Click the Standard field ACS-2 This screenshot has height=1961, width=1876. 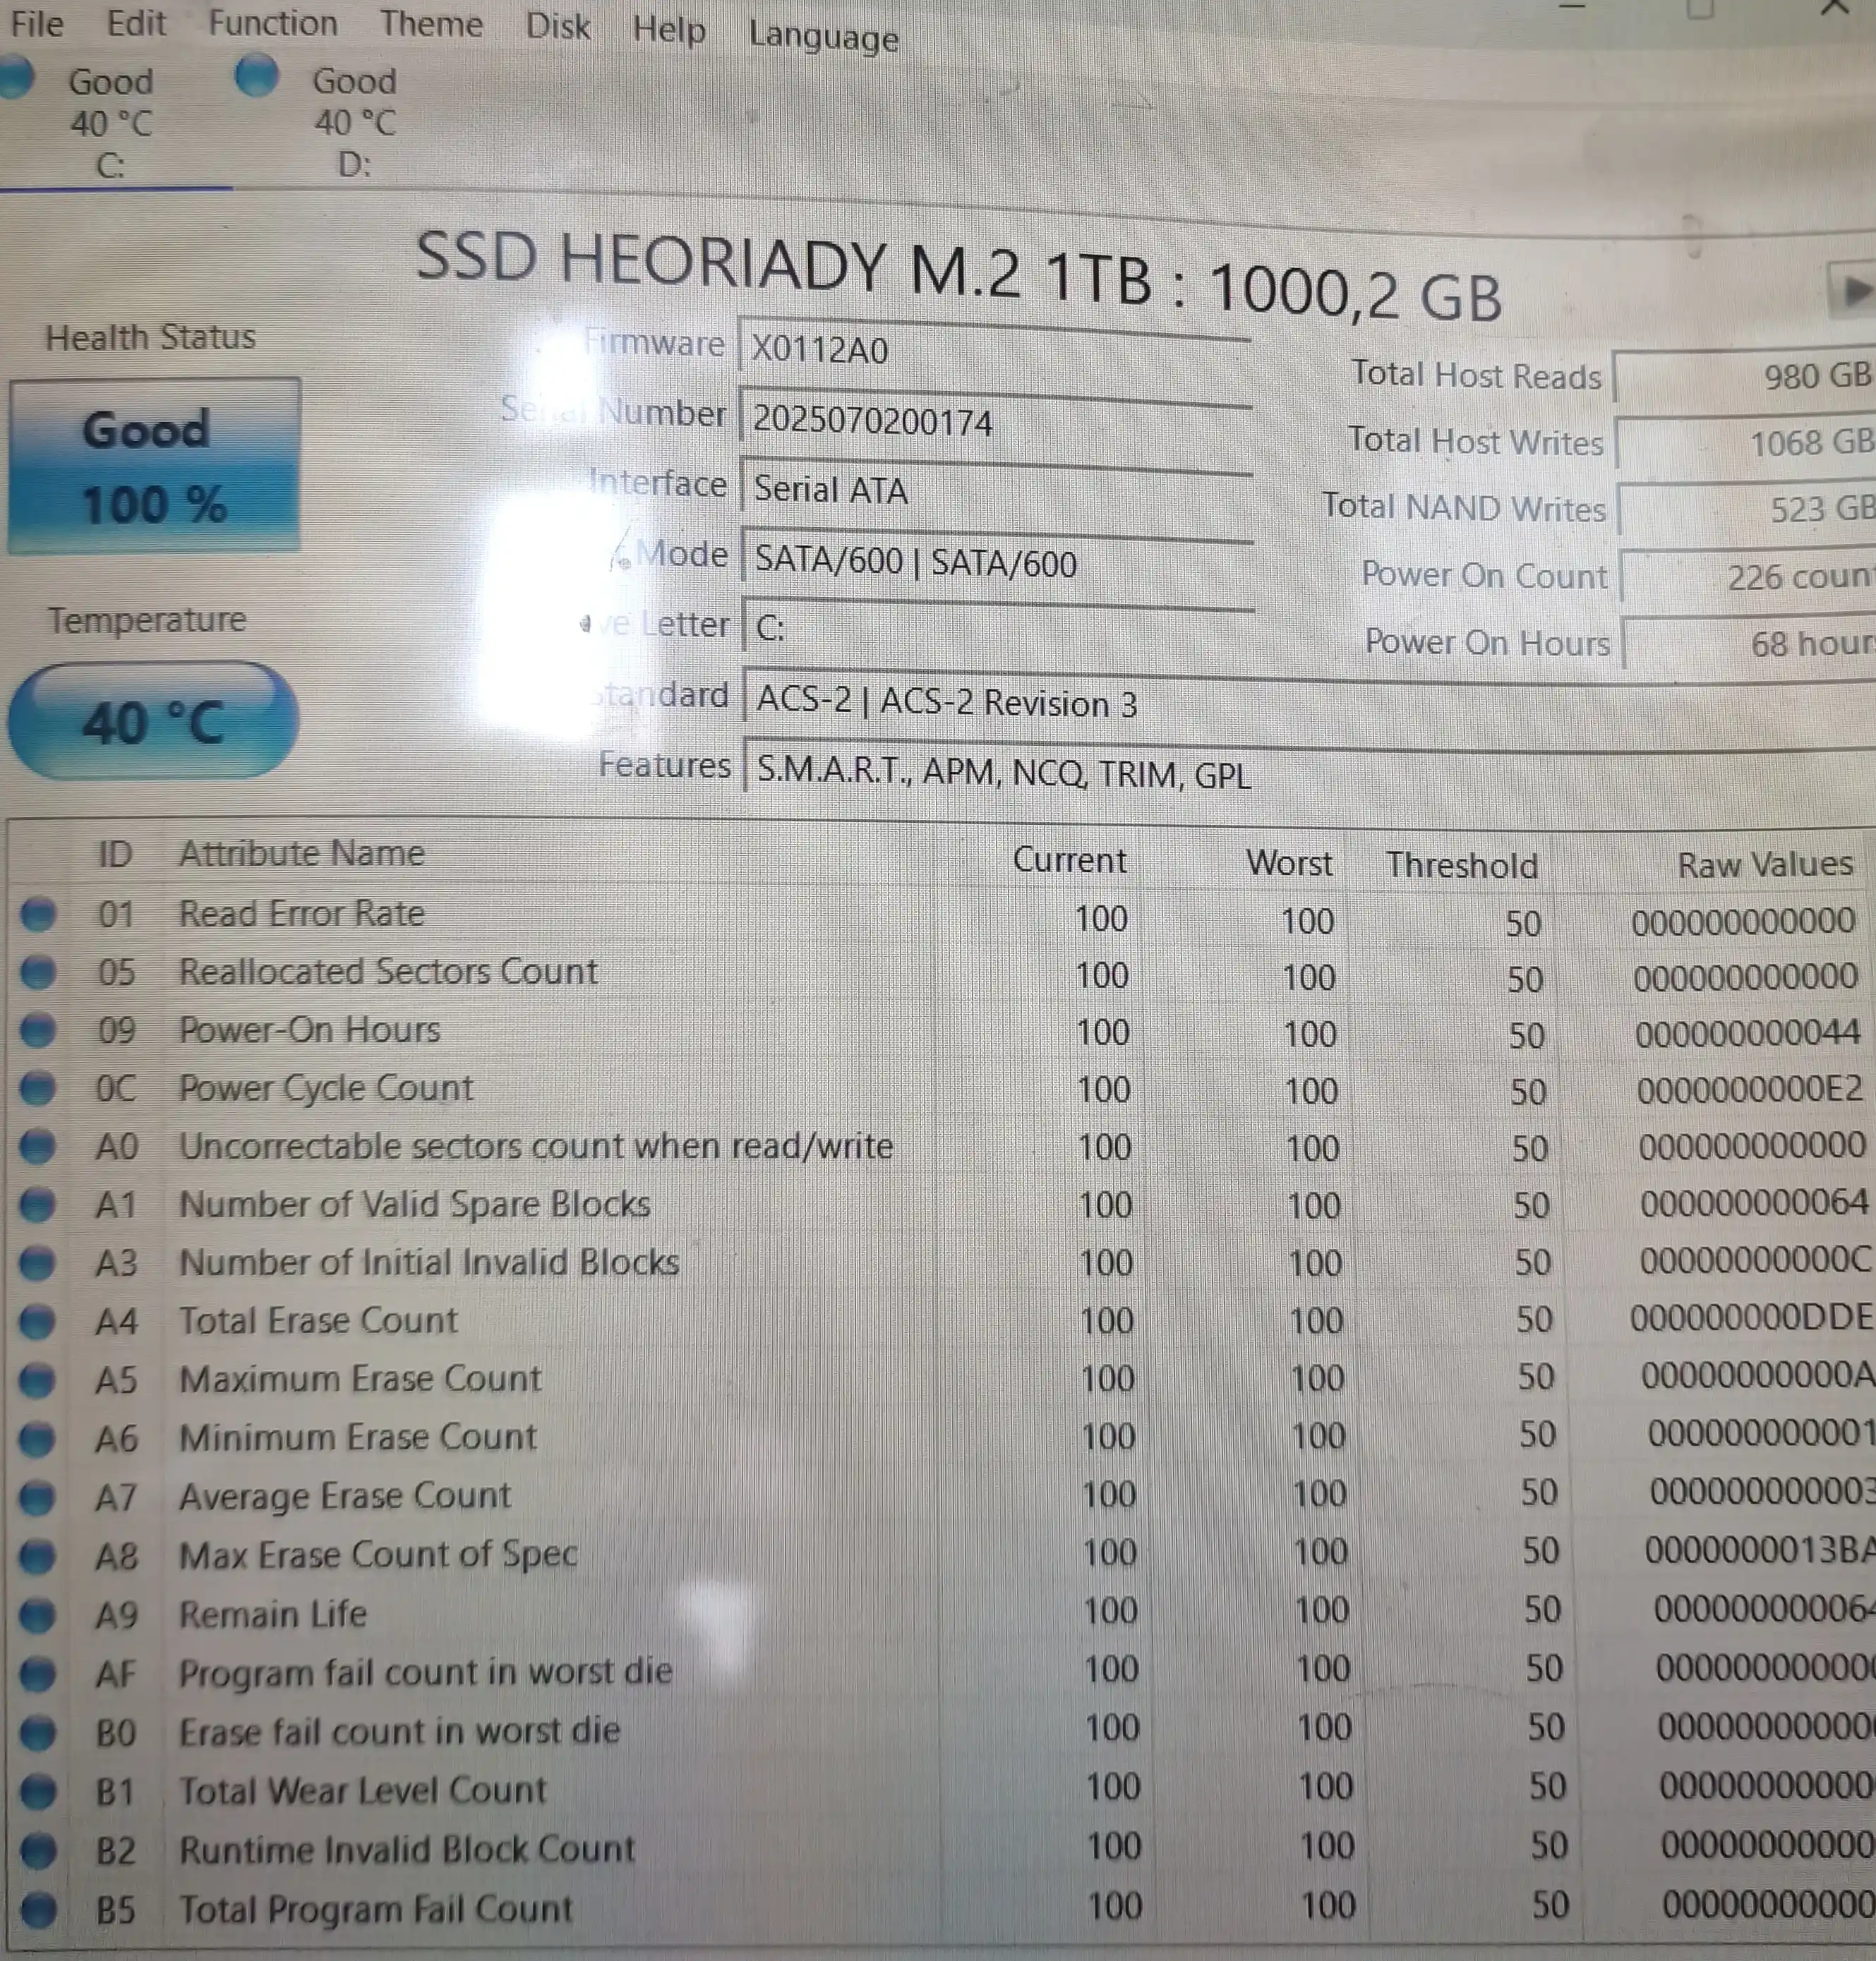point(1310,703)
